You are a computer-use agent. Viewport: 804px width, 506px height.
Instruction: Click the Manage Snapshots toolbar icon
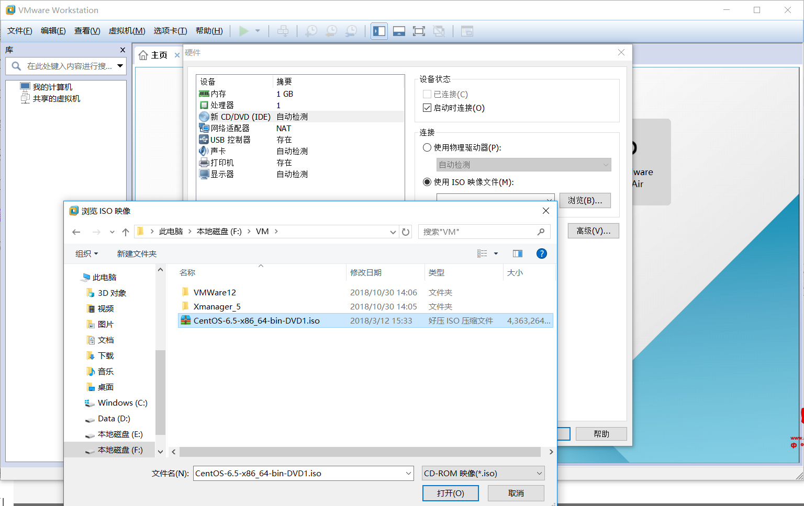pyautogui.click(x=351, y=31)
